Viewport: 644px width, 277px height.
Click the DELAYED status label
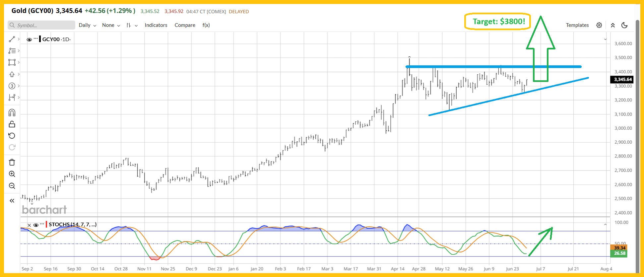coord(239,12)
